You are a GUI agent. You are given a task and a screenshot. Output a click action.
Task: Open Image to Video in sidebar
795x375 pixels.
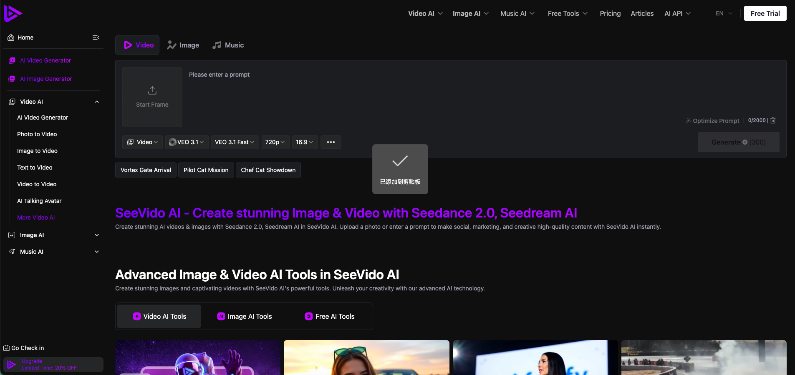click(37, 151)
